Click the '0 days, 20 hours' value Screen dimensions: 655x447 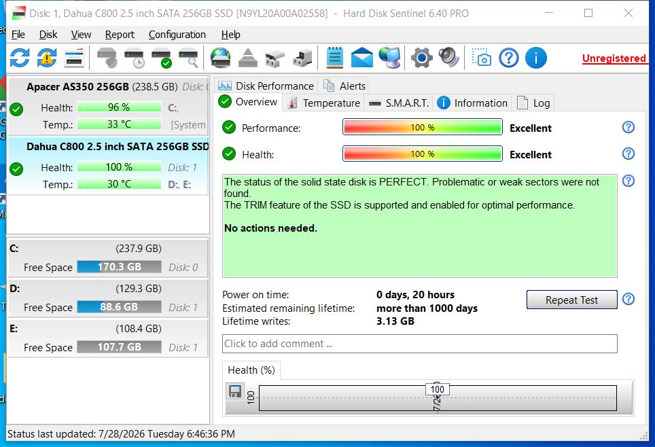pos(415,295)
